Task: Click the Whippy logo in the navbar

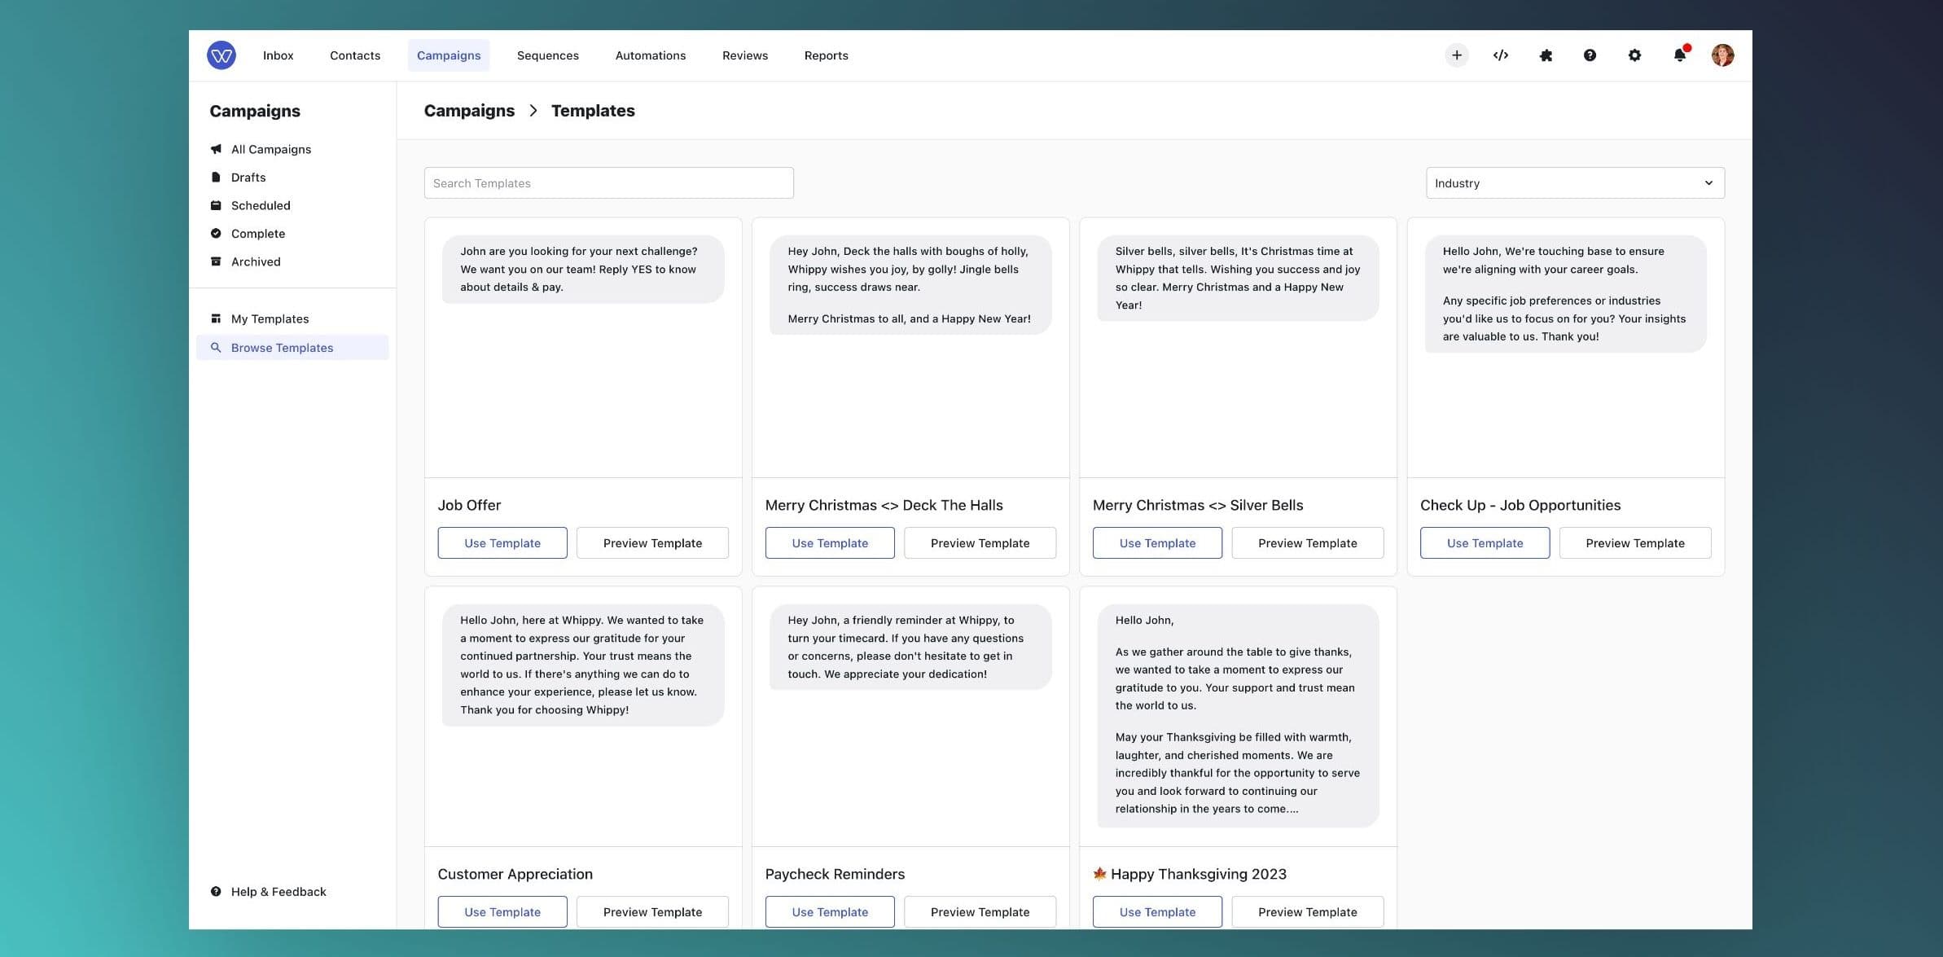Action: (x=221, y=55)
